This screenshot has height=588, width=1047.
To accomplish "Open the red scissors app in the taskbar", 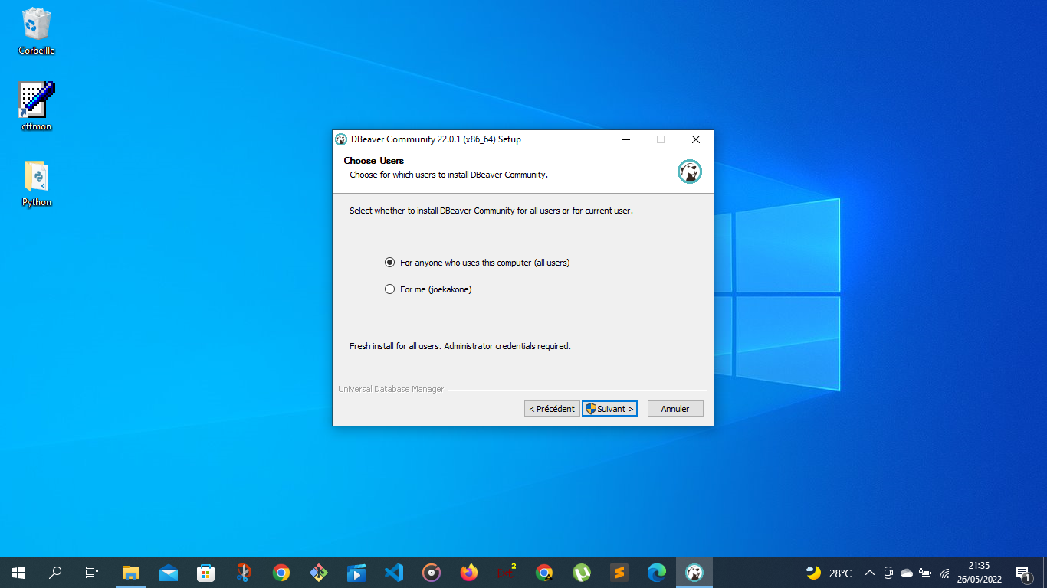I will (244, 573).
